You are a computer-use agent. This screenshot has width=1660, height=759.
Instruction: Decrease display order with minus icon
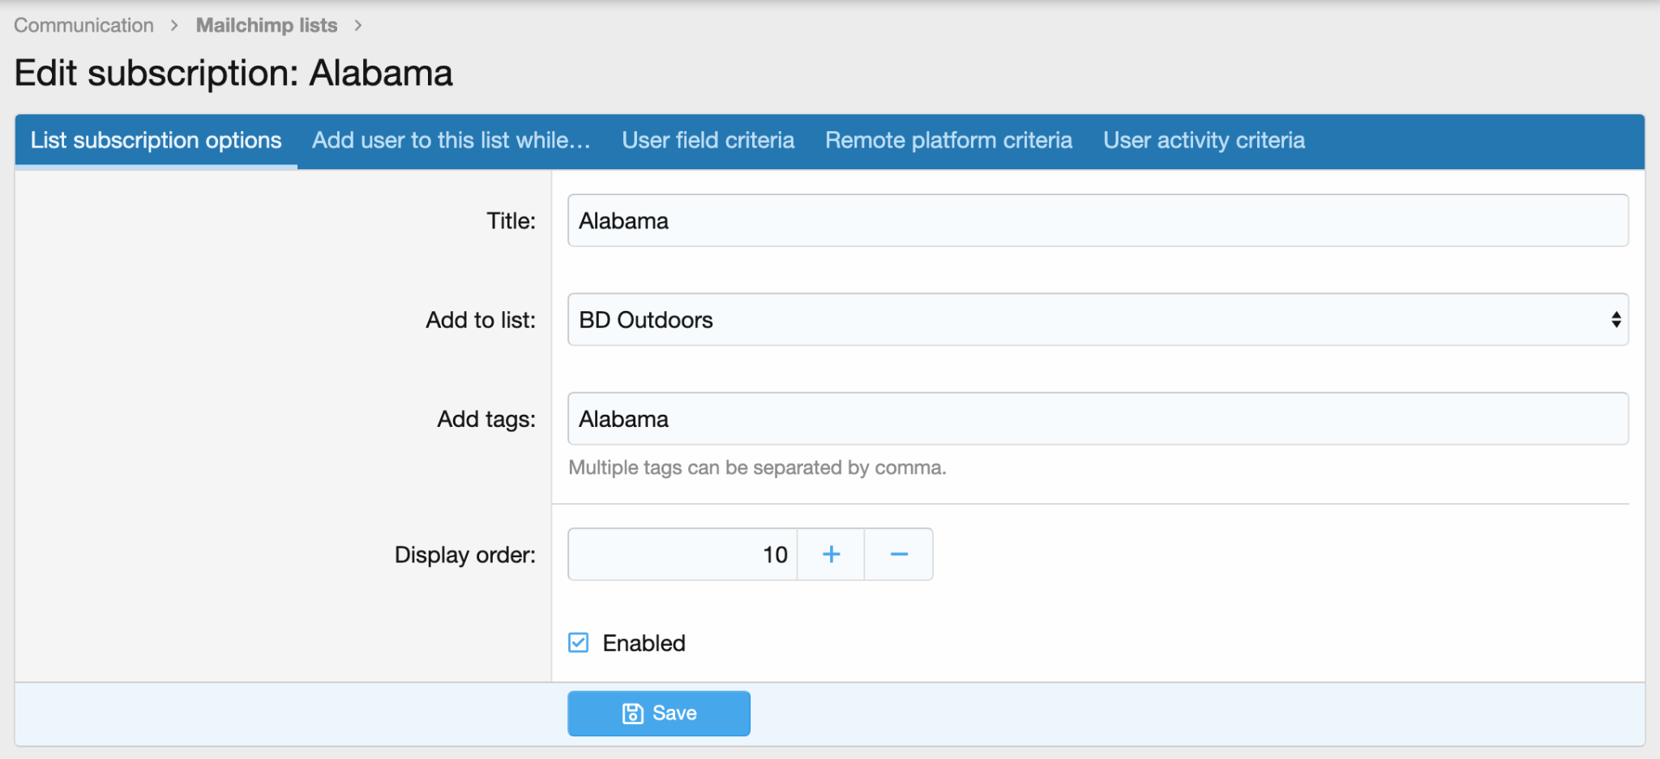coord(899,554)
